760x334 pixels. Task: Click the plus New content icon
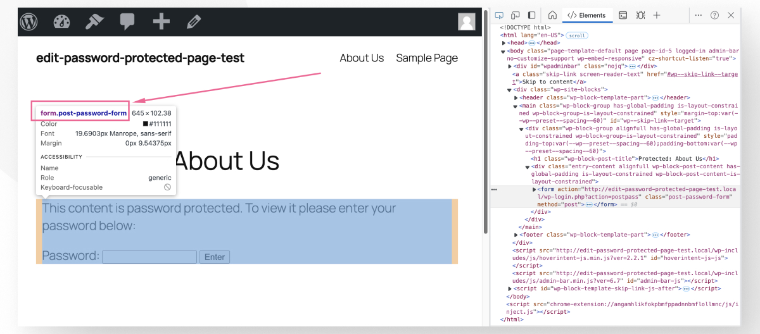tap(161, 22)
